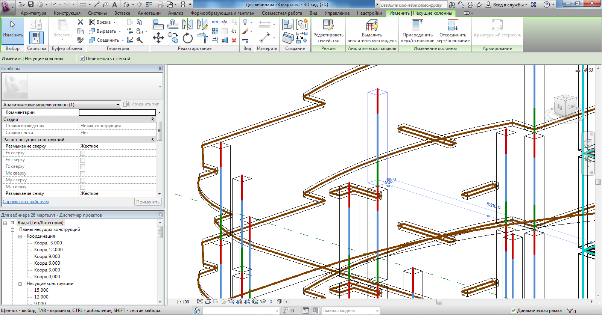
Task: Click the Create Group icon
Action: (302, 25)
